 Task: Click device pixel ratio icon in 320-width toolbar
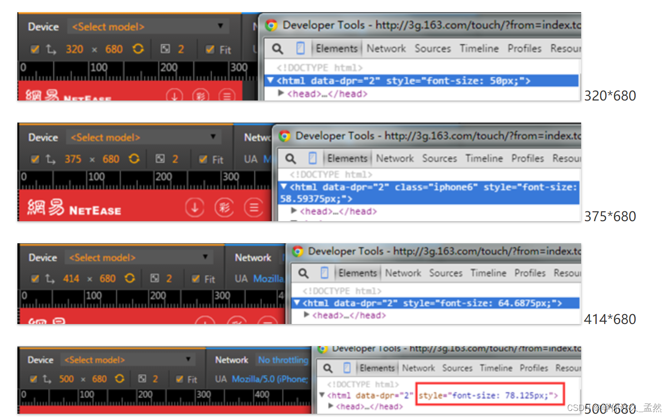click(165, 49)
